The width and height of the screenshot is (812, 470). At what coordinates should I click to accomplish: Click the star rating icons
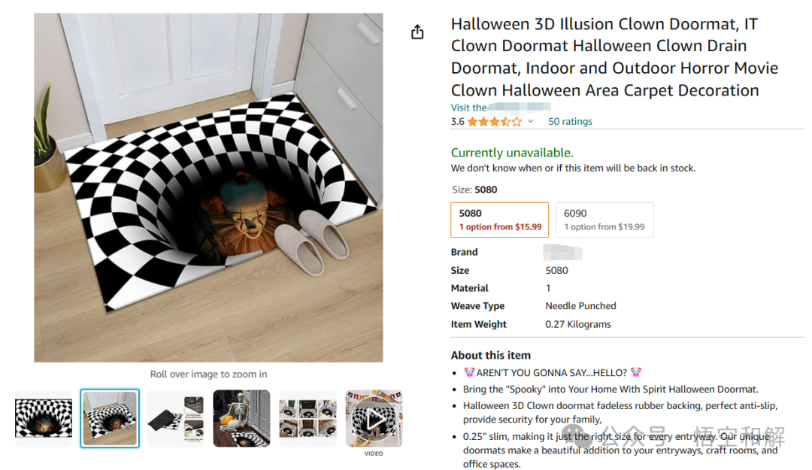[494, 122]
